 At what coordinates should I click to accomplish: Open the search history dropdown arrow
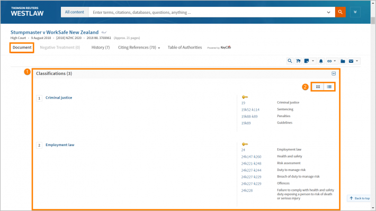(x=328, y=12)
